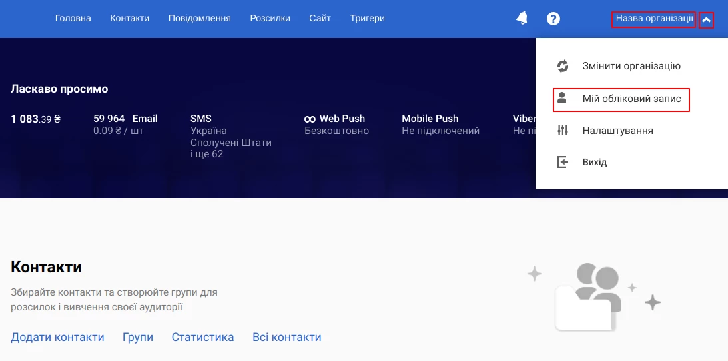Open the Тригери navigation item

(x=367, y=19)
